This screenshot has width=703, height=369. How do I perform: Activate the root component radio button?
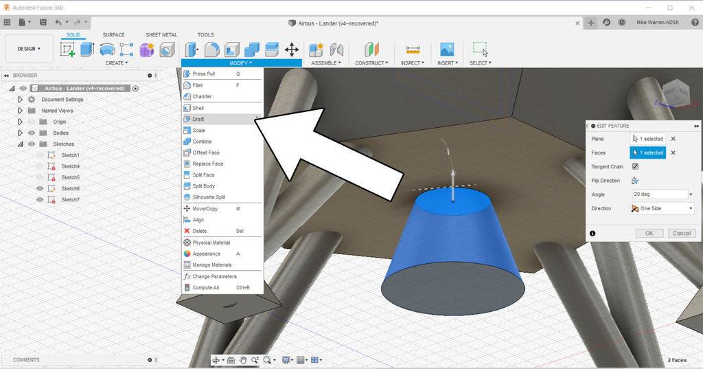click(135, 89)
